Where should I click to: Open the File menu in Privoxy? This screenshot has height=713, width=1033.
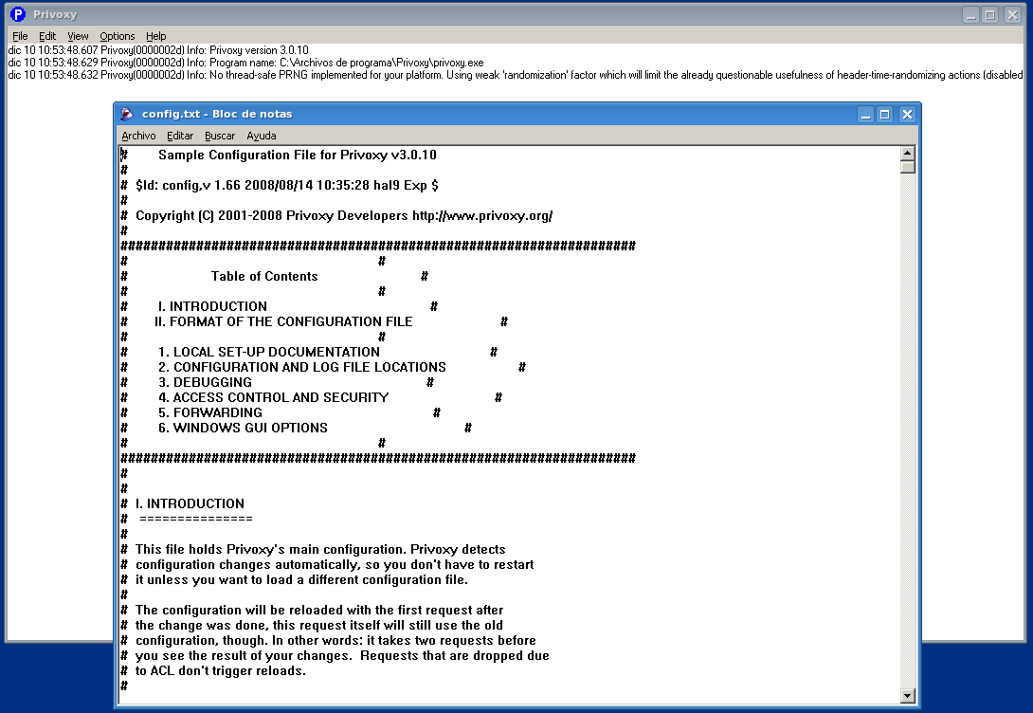pos(20,36)
